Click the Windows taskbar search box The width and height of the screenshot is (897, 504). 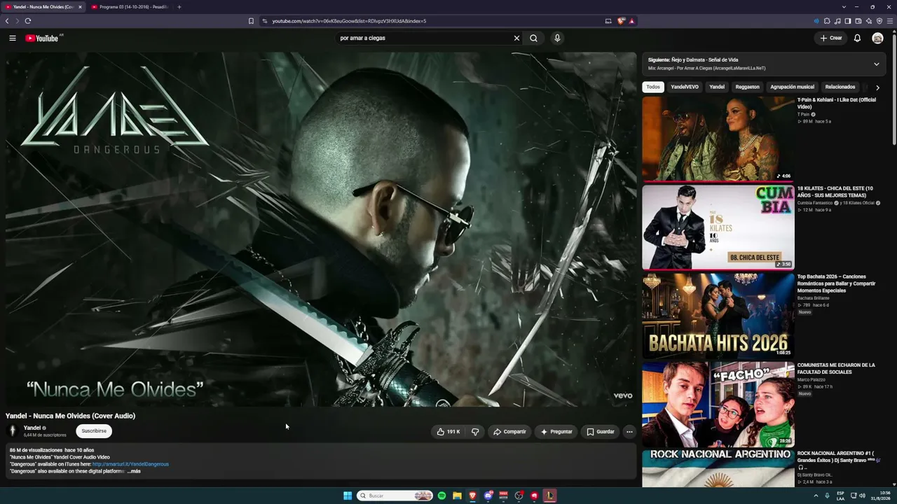click(x=395, y=496)
